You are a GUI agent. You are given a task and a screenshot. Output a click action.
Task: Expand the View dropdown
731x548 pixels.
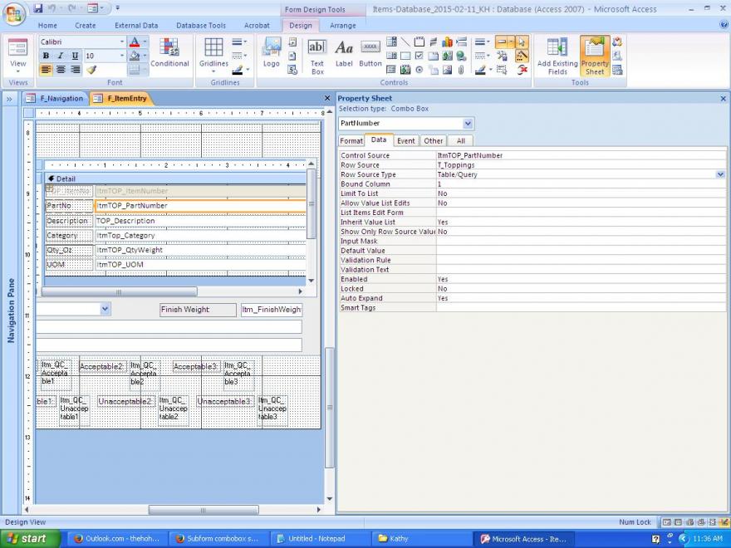18,71
